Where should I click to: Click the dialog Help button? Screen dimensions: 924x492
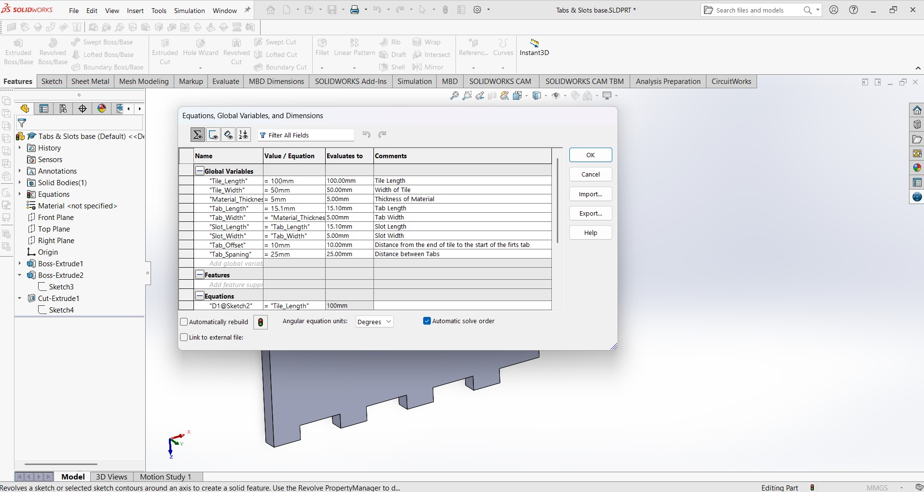pyautogui.click(x=591, y=232)
